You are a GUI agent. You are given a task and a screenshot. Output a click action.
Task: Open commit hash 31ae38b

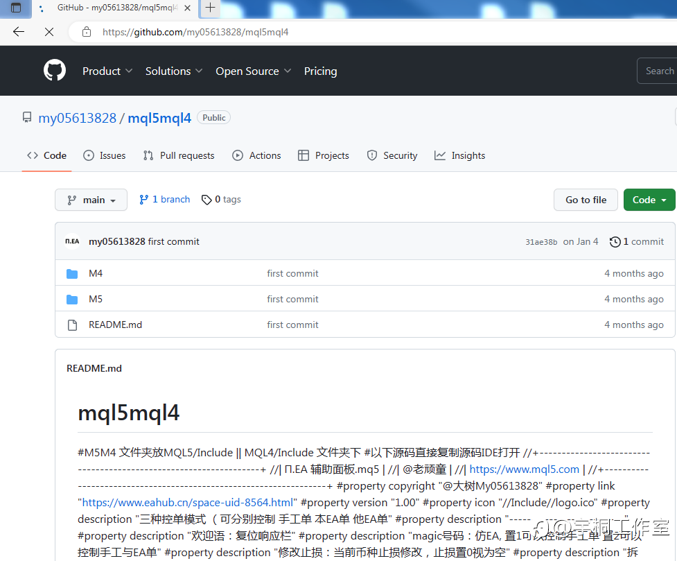click(x=541, y=242)
